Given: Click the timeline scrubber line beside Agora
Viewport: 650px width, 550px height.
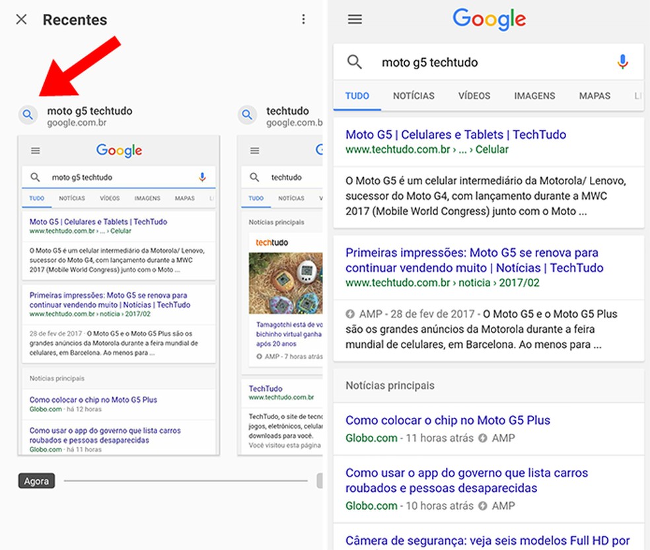Looking at the screenshot, I should coord(186,481).
